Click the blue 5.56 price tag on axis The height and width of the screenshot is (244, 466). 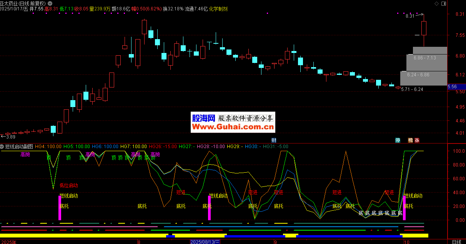453,87
